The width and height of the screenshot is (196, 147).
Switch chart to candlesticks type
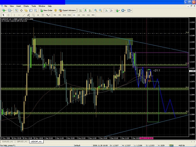pyautogui.click(x=85, y=10)
